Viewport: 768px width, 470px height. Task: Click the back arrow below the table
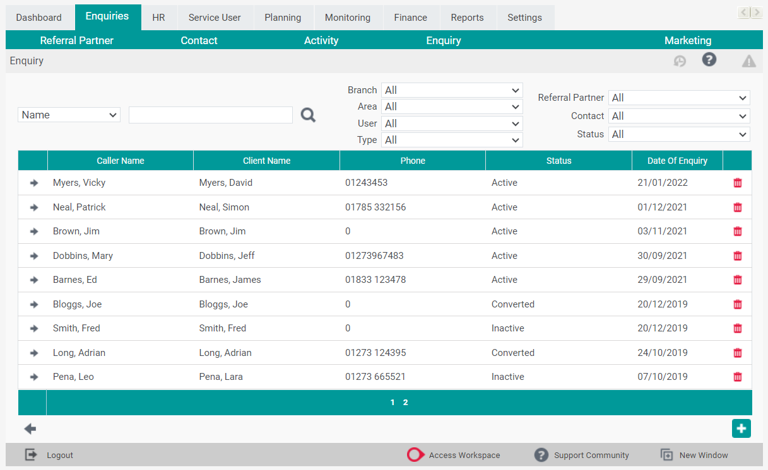30,428
